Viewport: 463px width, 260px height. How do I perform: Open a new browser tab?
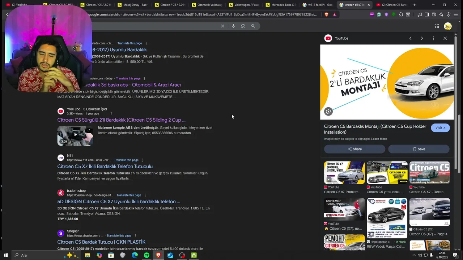(415, 5)
